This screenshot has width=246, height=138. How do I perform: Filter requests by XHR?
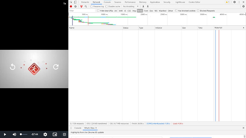(x=121, y=11)
